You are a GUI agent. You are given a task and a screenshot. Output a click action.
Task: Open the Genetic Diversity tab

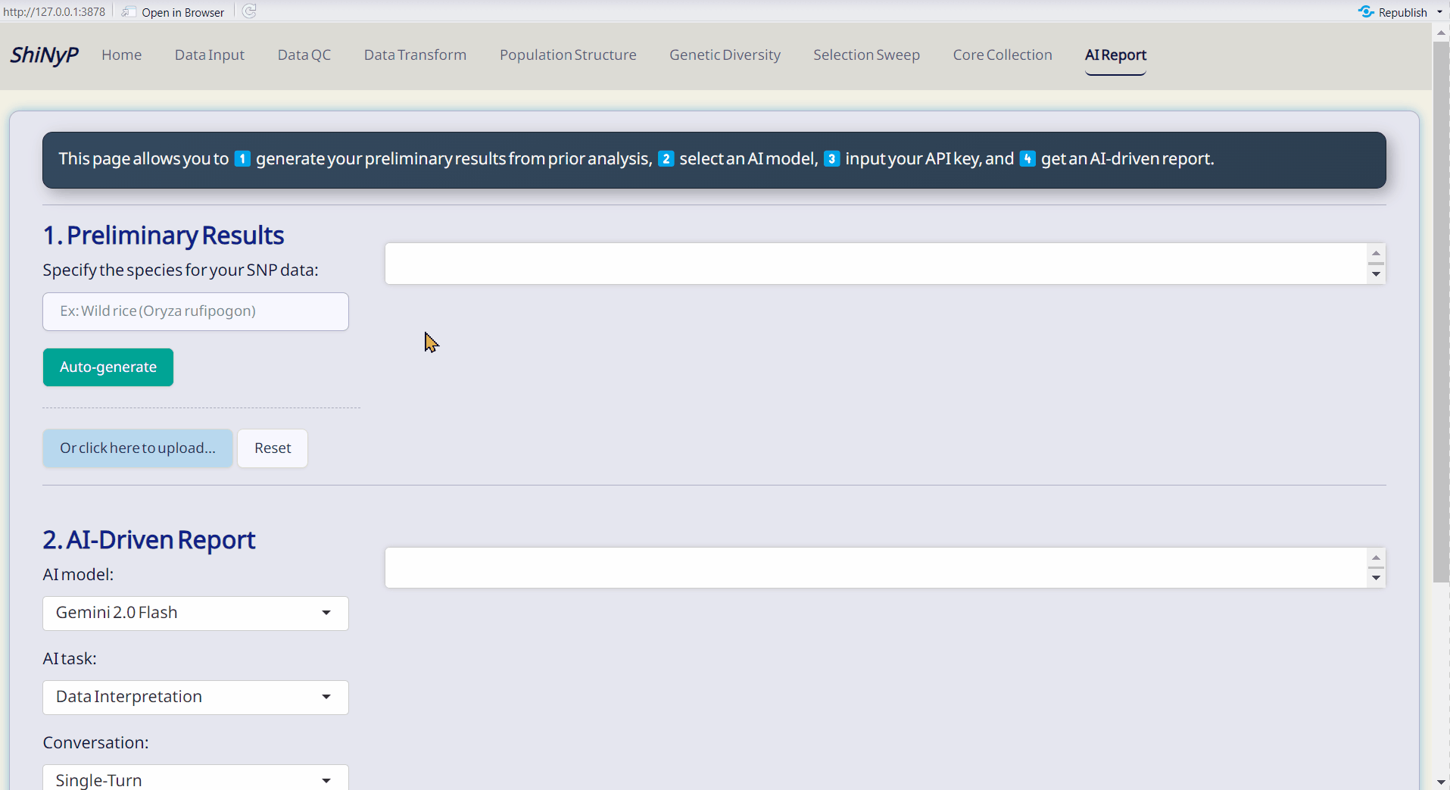pos(725,55)
